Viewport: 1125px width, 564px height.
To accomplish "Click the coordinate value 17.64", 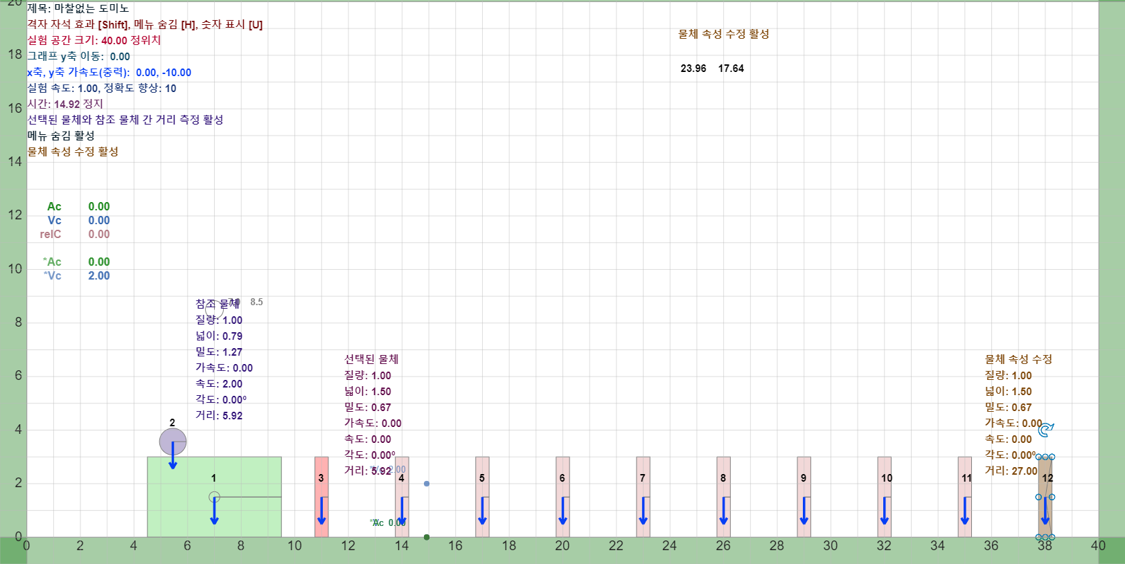I will (x=731, y=69).
